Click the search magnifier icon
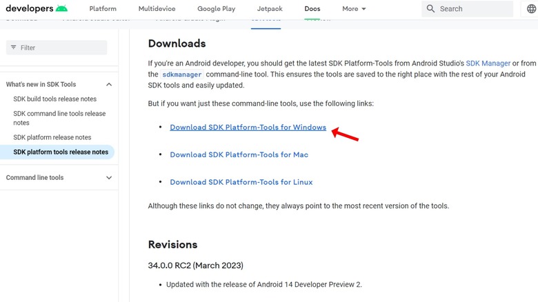Screen dimensions: 538x302 (431, 9)
